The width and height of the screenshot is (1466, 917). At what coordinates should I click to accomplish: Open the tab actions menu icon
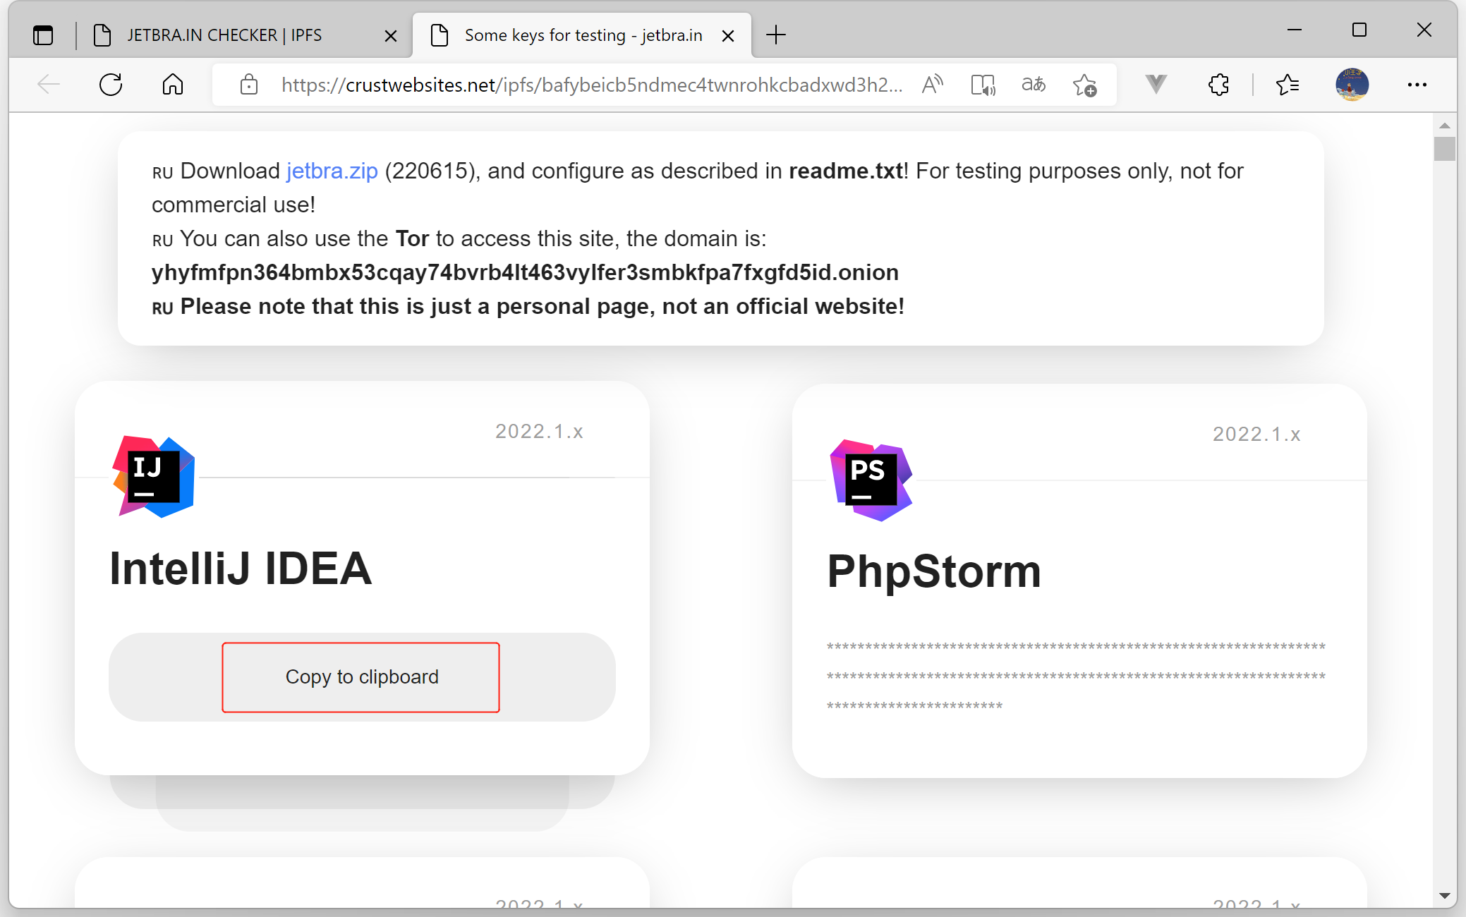[x=43, y=35]
